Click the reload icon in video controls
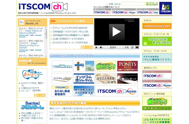189x124 pixels. [x=132, y=47]
